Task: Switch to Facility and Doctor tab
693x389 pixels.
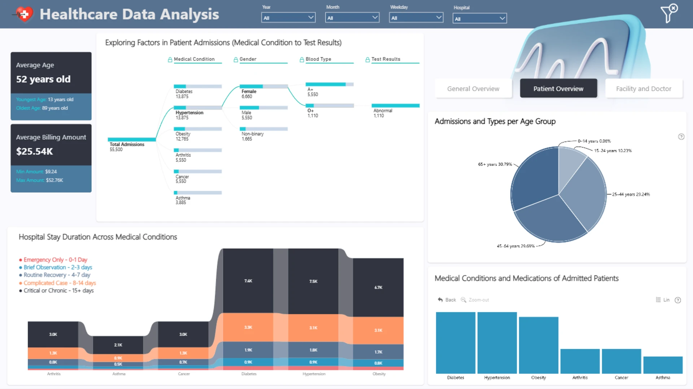Action: [x=644, y=89]
